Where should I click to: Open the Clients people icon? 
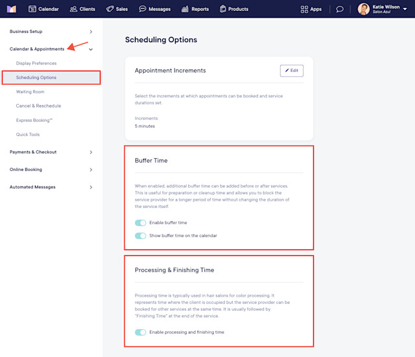coord(73,9)
